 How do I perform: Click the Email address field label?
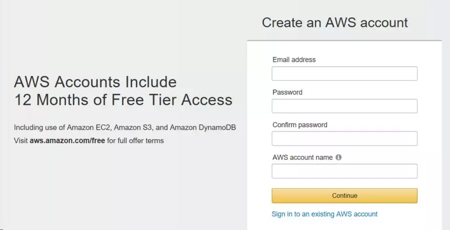(294, 60)
